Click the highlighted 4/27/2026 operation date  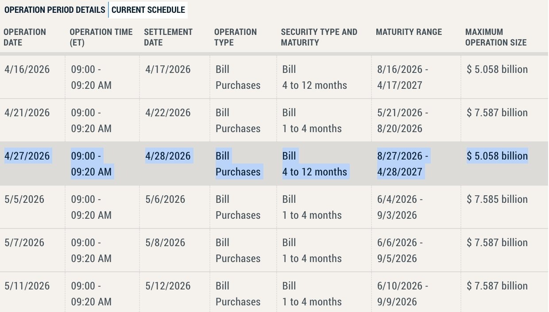[27, 156]
